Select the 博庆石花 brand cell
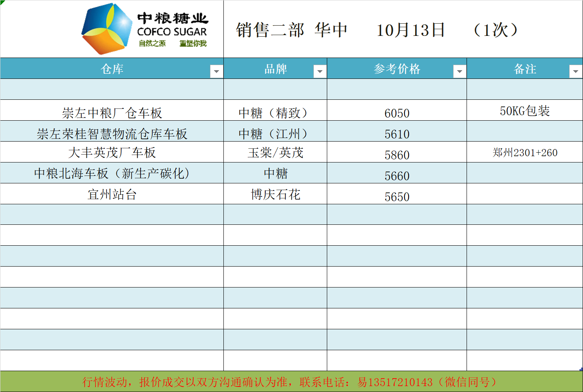Viewport: 583px width, 392px height. [x=275, y=194]
